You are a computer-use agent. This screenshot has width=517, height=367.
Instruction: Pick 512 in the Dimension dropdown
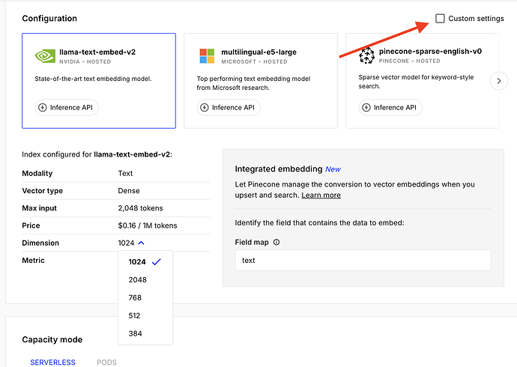tap(135, 316)
